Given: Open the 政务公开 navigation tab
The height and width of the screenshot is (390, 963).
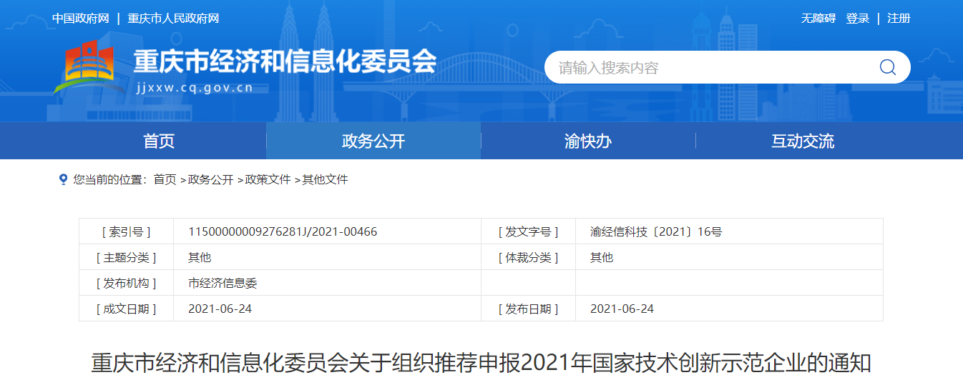Looking at the screenshot, I should (373, 141).
